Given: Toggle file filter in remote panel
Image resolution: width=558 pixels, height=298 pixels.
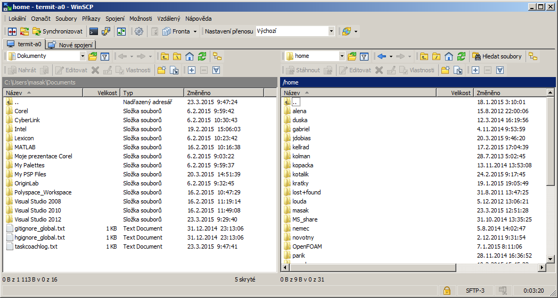Looking at the screenshot, I should click(x=364, y=56).
